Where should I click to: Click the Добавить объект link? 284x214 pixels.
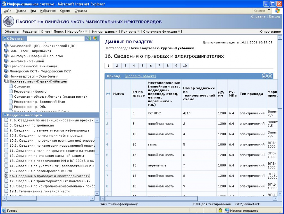click(140, 76)
